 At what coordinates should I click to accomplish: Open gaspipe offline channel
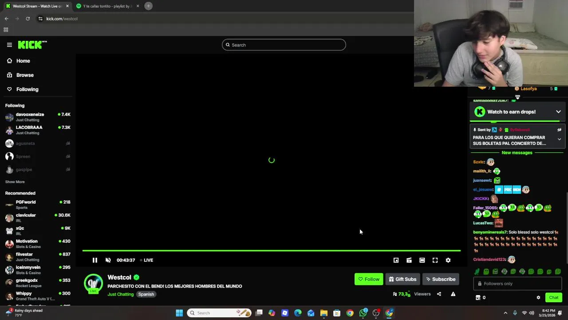(x=38, y=169)
